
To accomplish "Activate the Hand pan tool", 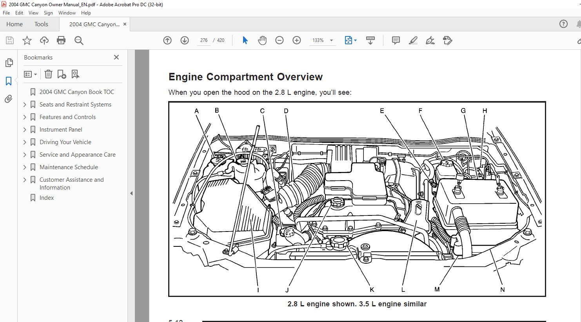I will (262, 40).
